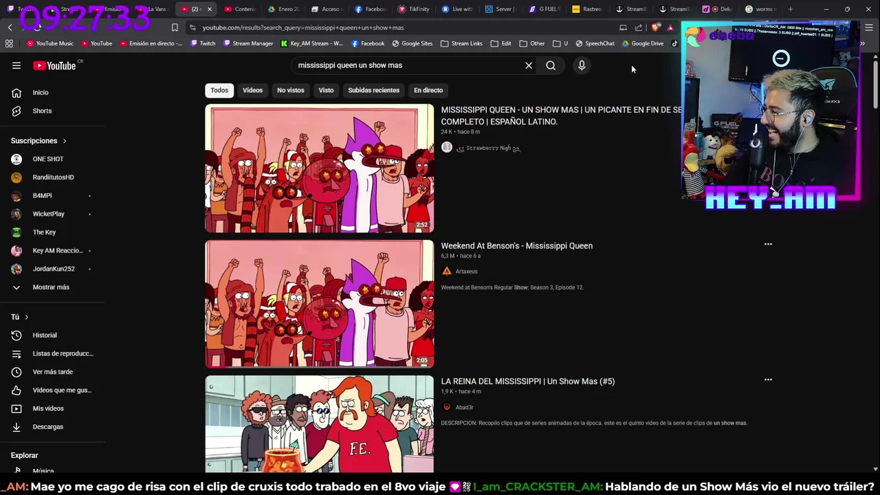Bookmark page with bookmark icon
Viewport: 880px width, 495px height.
pos(175,27)
